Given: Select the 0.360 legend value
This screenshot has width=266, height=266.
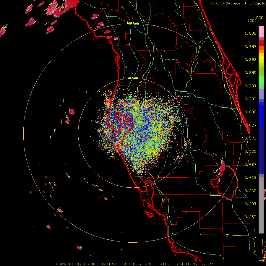Looking at the screenshot, I should [x=250, y=191].
